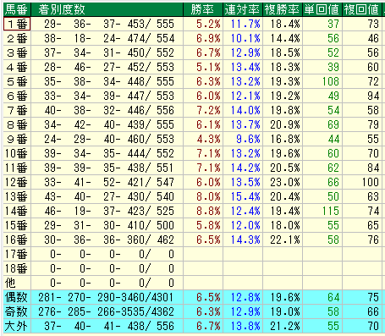Viewport: 385px width, 336px height.
Task: Click 勝率 8.8% in the 14番 row
Action: [x=208, y=211]
